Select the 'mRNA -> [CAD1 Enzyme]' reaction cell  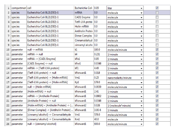click(x=50, y=59)
